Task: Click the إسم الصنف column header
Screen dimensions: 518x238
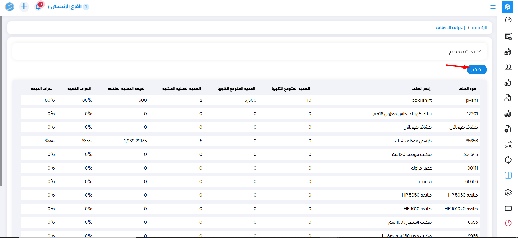Action: coord(421,89)
